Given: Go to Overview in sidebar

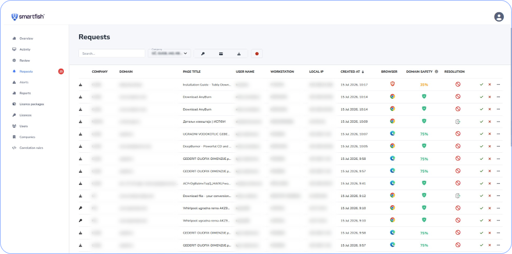Looking at the screenshot, I should [26, 38].
